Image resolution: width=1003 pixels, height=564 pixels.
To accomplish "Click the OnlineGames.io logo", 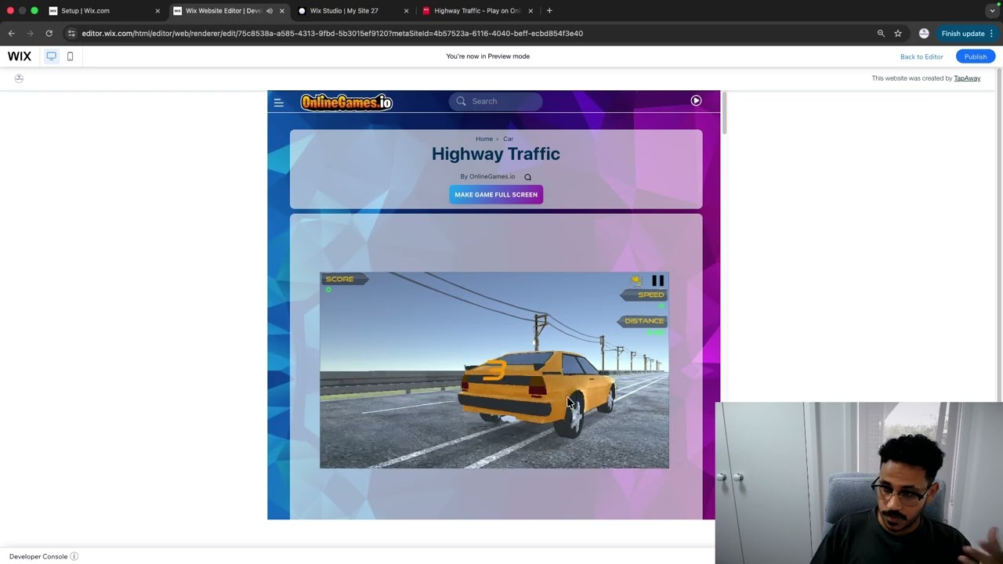I will [x=346, y=102].
